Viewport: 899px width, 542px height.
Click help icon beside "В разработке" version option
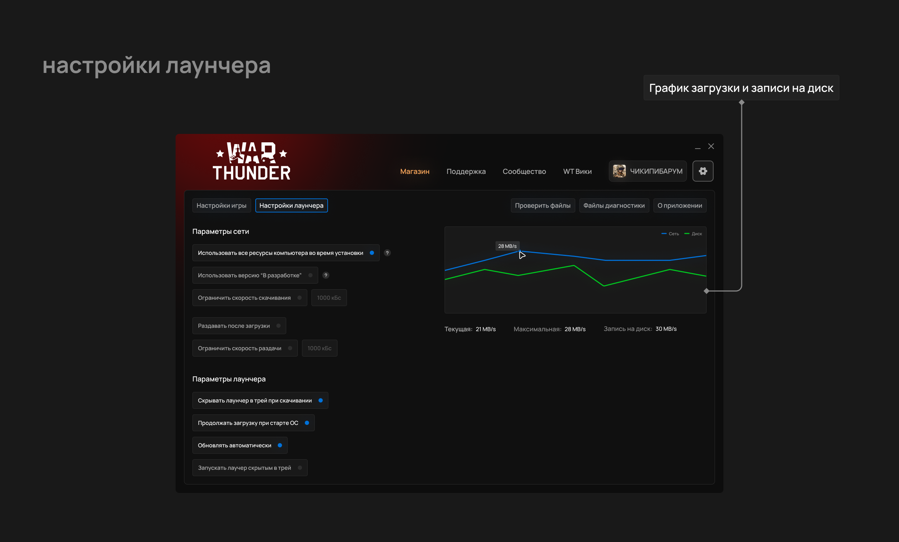(326, 275)
